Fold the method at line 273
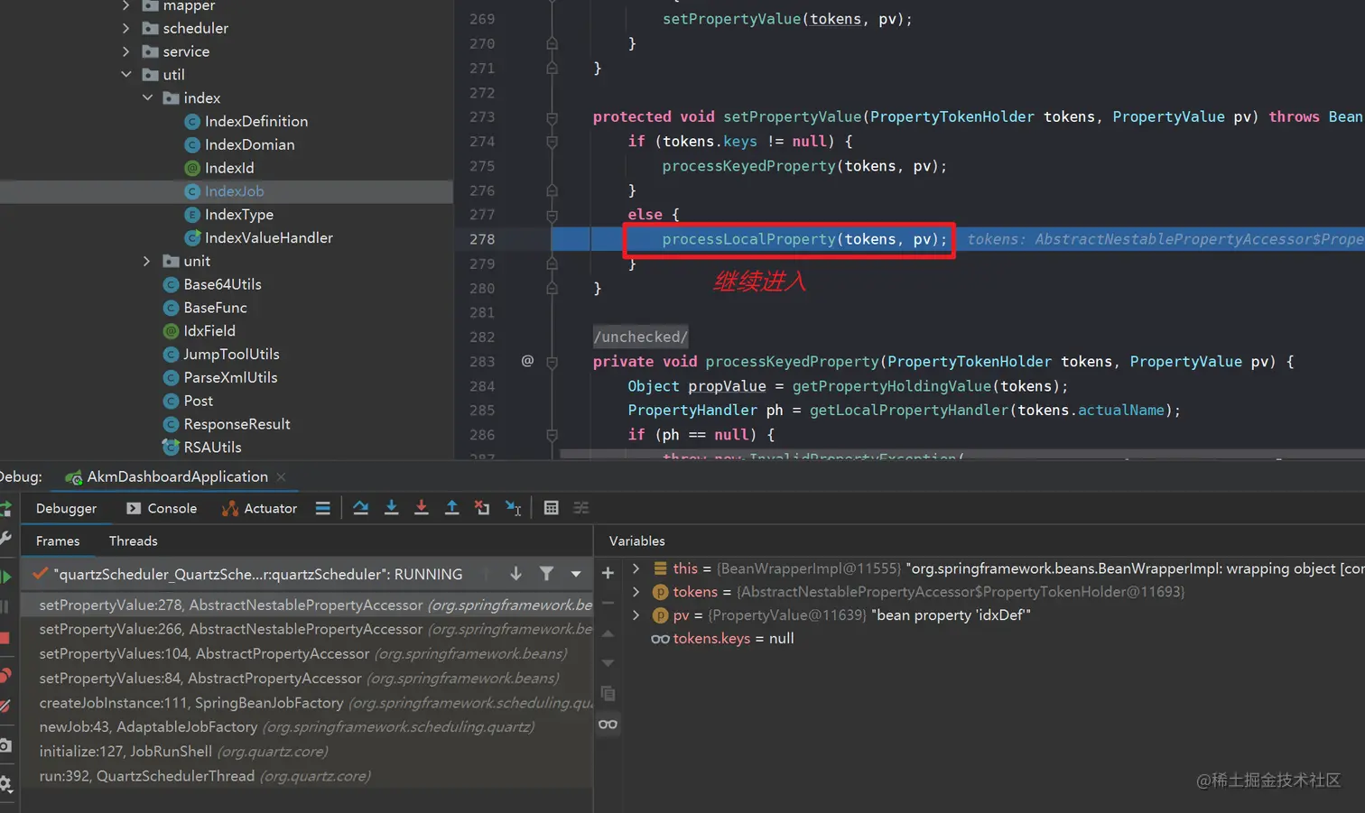 [552, 117]
